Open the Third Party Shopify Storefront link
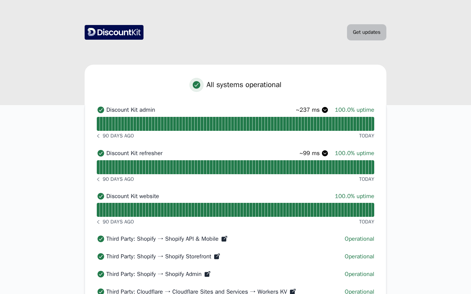Viewport: 471px width, 294px height. (x=159, y=257)
